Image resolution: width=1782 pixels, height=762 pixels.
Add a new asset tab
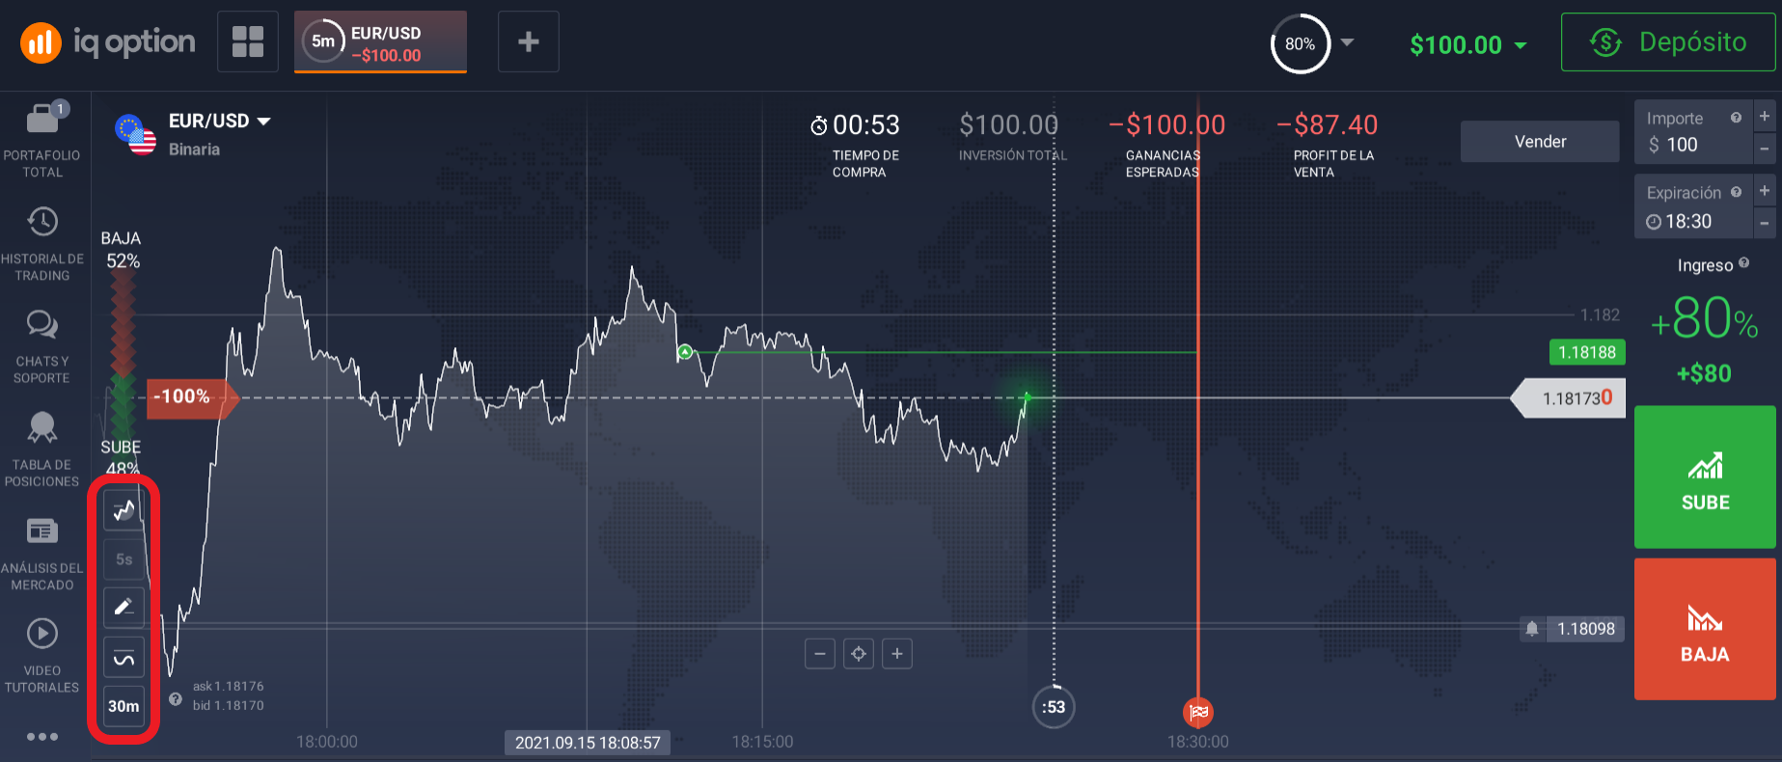tap(529, 41)
